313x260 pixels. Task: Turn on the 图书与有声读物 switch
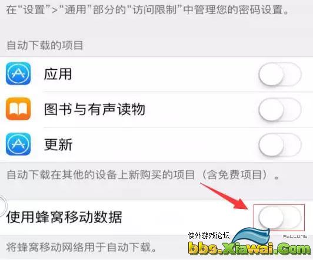coord(280,110)
